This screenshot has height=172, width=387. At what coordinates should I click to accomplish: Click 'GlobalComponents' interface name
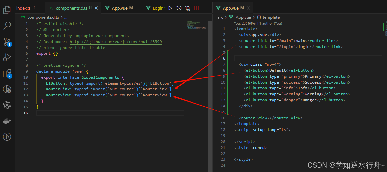point(100,77)
